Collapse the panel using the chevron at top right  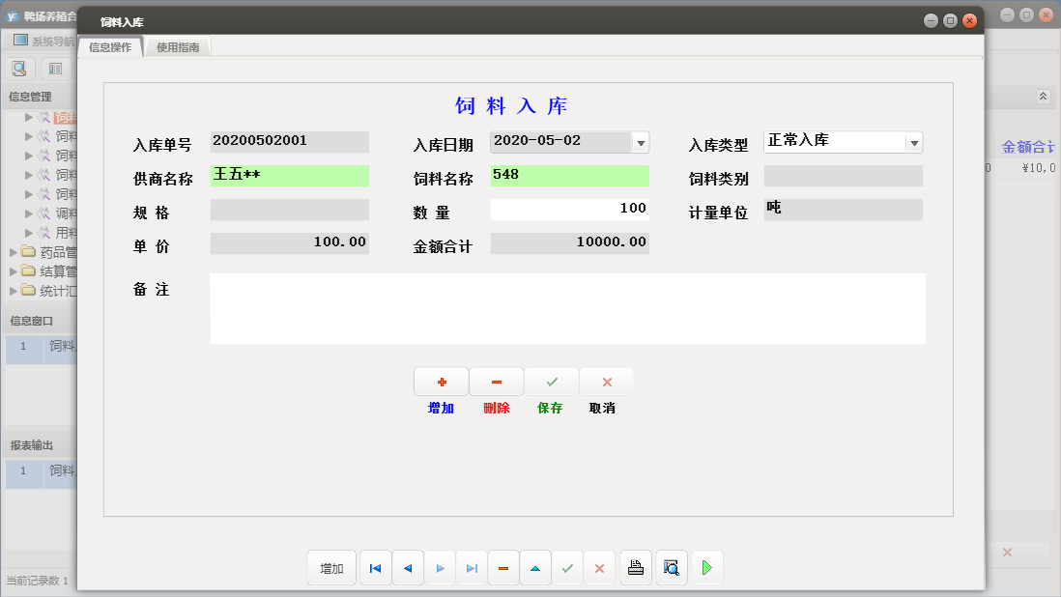click(1042, 97)
